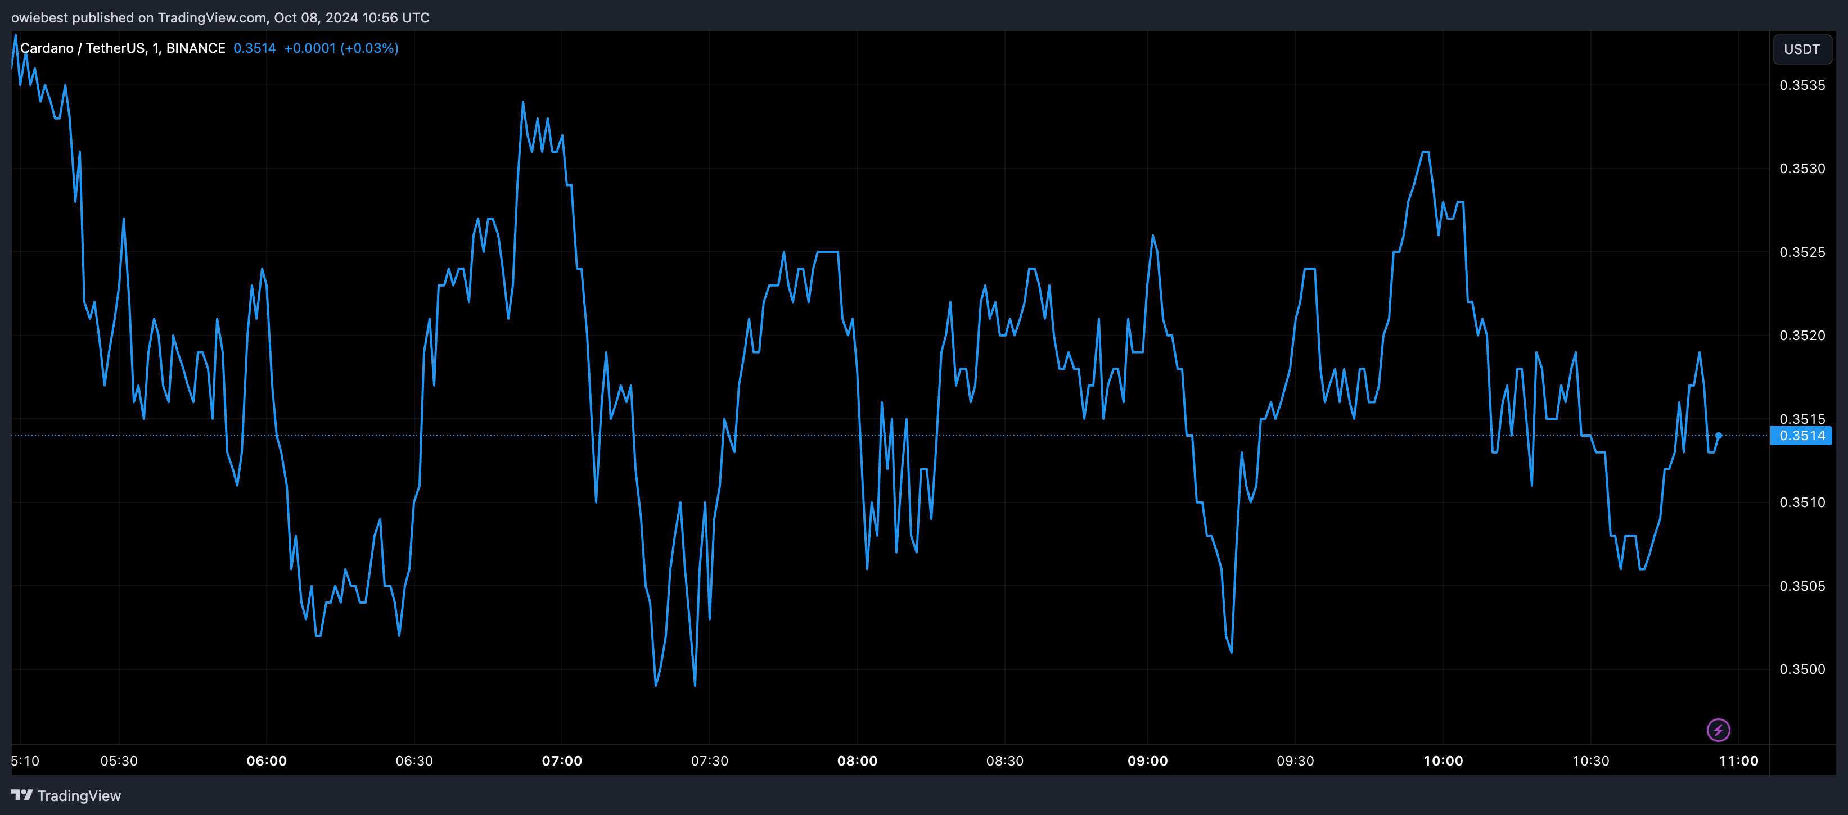The height and width of the screenshot is (815, 1848).
Task: Click the 0.3514 price in legend
Action: (254, 48)
